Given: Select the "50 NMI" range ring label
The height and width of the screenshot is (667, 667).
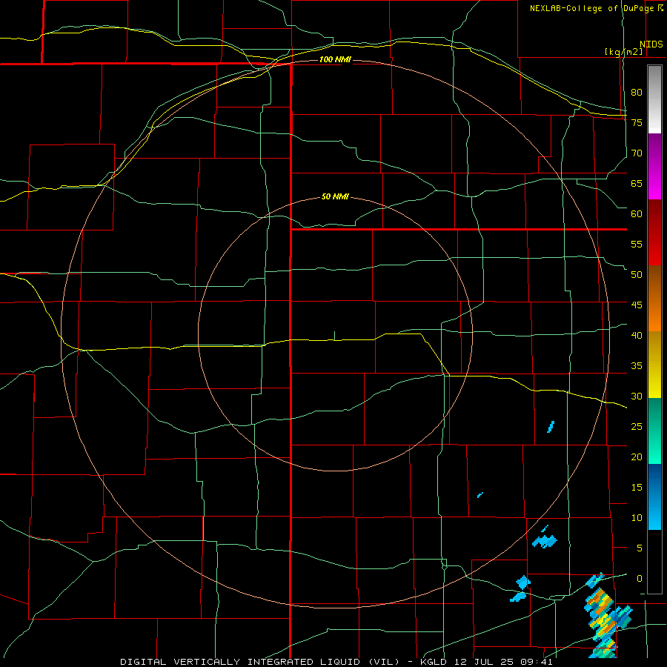Looking at the screenshot, I should pos(335,196).
